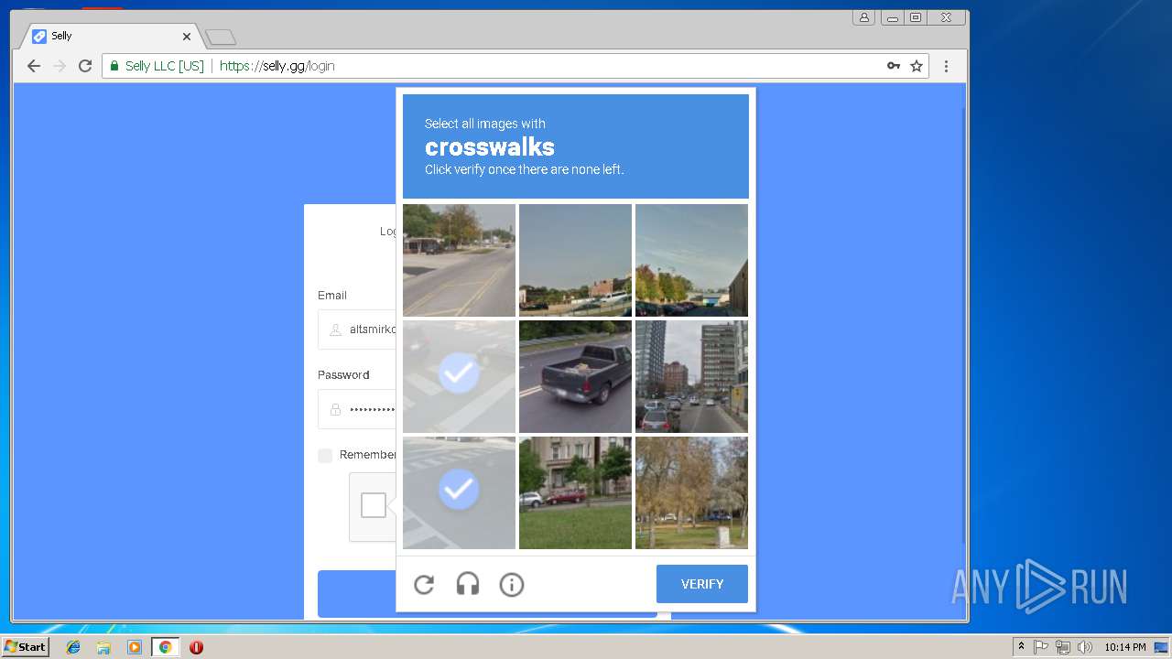The width and height of the screenshot is (1172, 659).
Task: Open the network tray icon
Action: tap(1063, 647)
